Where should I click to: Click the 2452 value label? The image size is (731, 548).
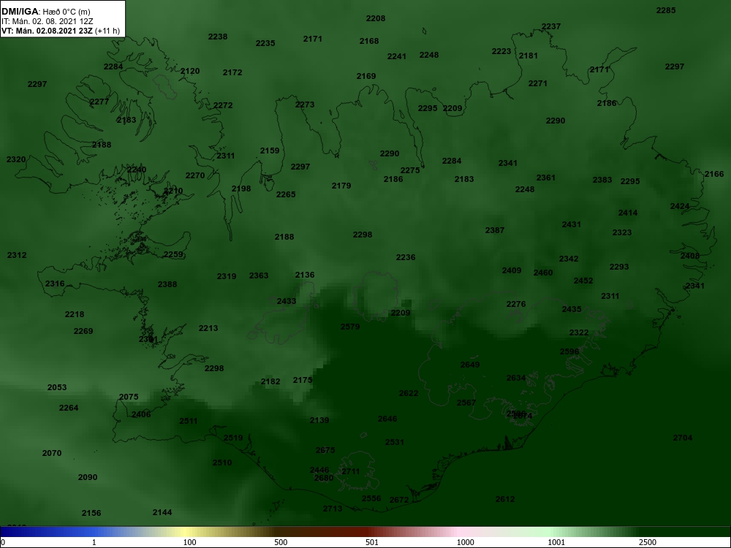coord(583,281)
